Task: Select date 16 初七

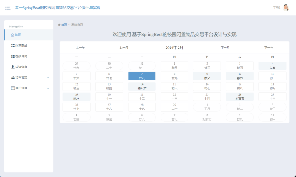Action: coord(207,86)
